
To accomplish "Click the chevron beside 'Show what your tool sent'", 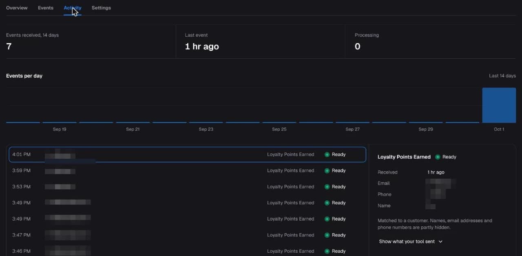I will 440,242.
